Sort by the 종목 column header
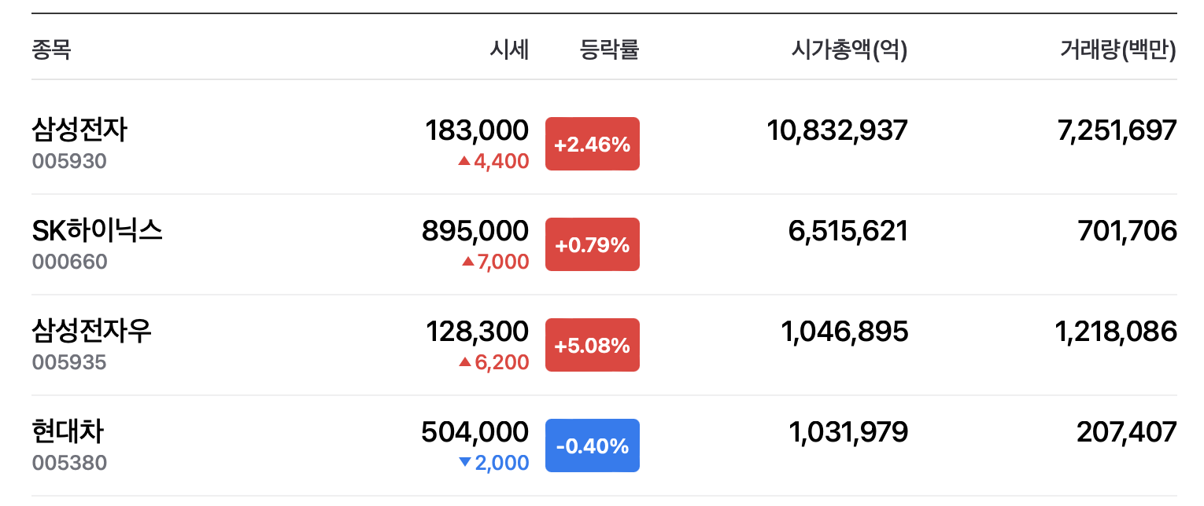This screenshot has height=506, width=1204. 51,50
